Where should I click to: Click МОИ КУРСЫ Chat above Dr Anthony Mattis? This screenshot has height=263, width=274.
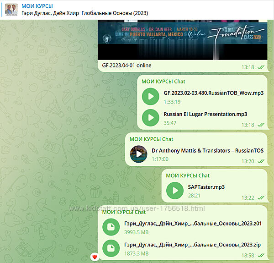click(152, 139)
